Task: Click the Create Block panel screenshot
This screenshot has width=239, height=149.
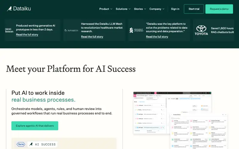Action: click(x=199, y=131)
